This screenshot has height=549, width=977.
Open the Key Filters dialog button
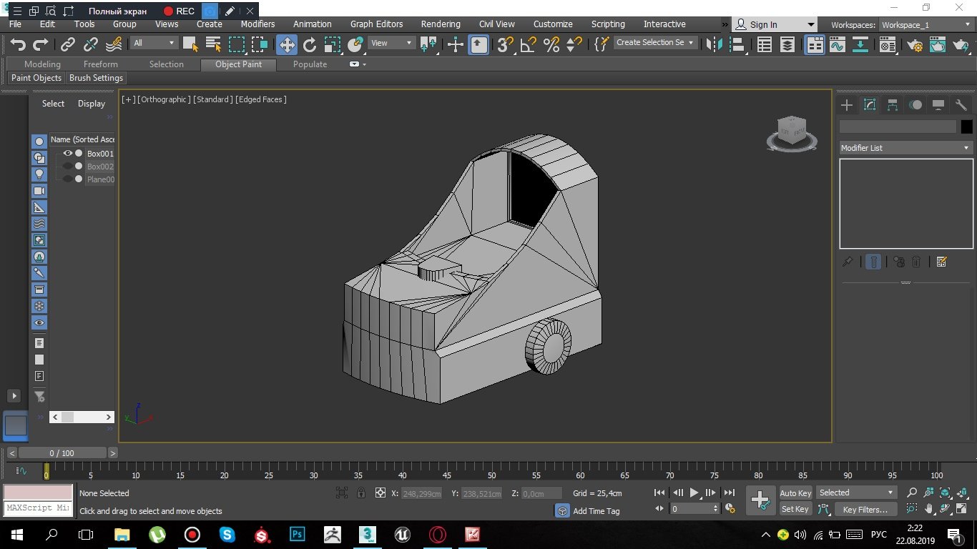pyautogui.click(x=865, y=509)
